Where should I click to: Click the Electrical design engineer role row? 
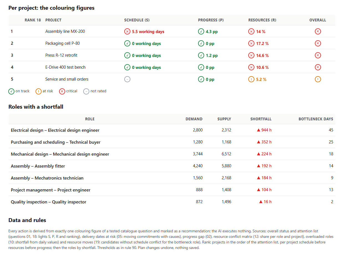tap(172, 130)
